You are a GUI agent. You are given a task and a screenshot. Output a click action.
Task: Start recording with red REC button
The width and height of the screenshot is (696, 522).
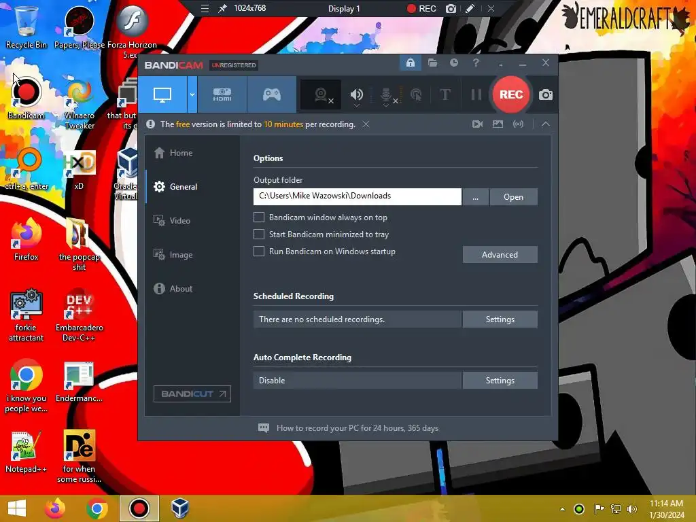(x=511, y=94)
